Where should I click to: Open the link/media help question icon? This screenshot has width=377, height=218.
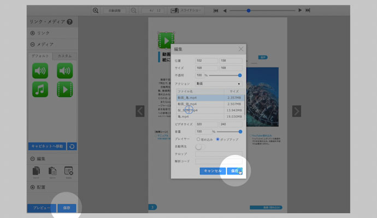coord(69,21)
